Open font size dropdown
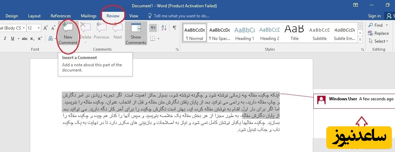The width and height of the screenshot is (395, 152). point(39,28)
